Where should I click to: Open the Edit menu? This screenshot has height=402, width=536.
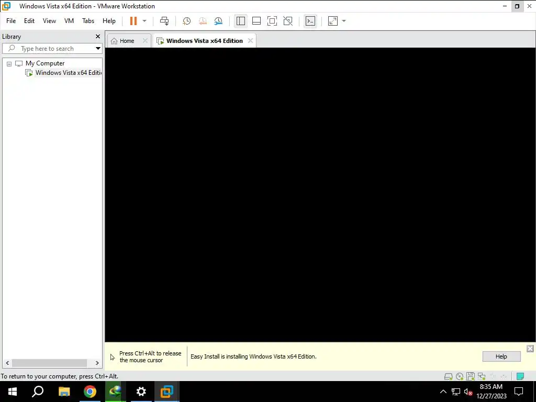pos(29,21)
